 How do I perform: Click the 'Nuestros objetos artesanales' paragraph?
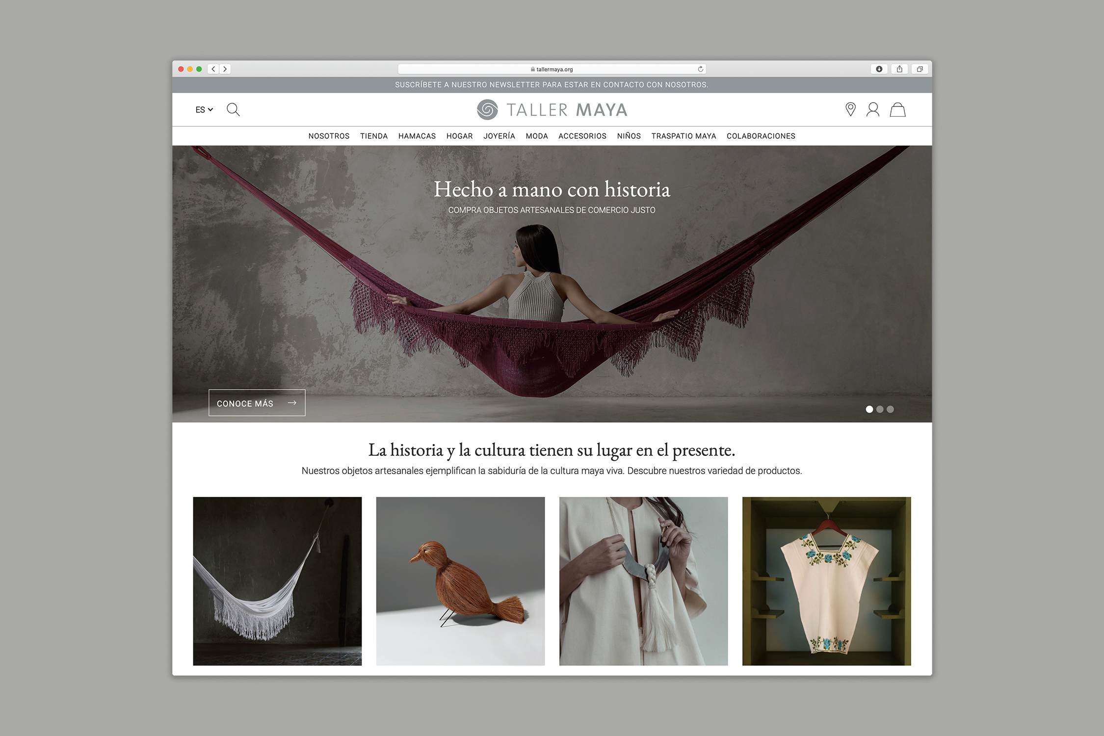coord(552,471)
